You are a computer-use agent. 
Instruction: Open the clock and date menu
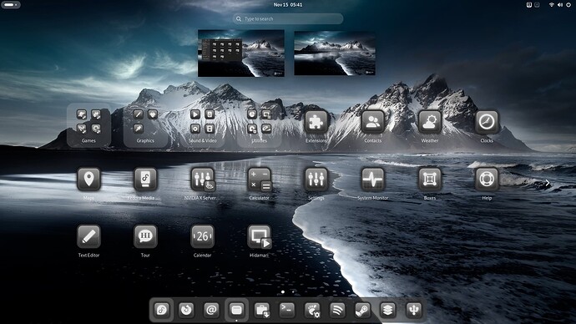[x=288, y=5]
